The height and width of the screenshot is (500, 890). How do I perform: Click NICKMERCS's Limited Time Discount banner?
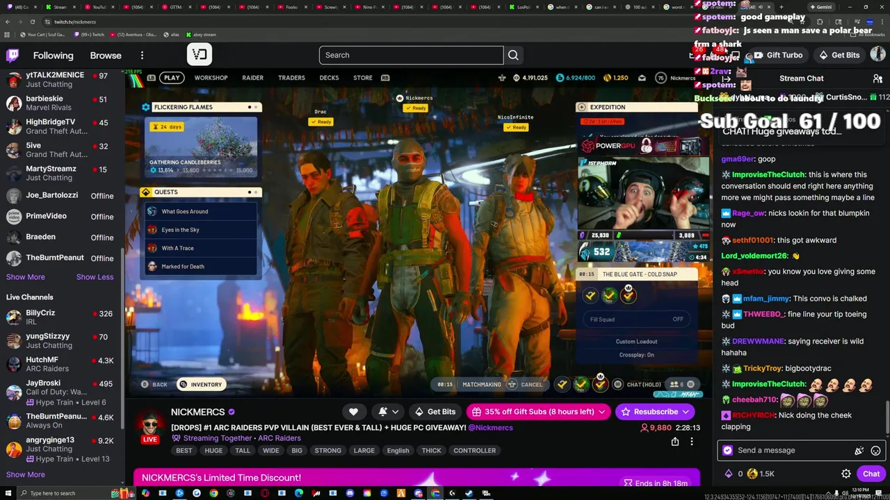pyautogui.click(x=416, y=478)
